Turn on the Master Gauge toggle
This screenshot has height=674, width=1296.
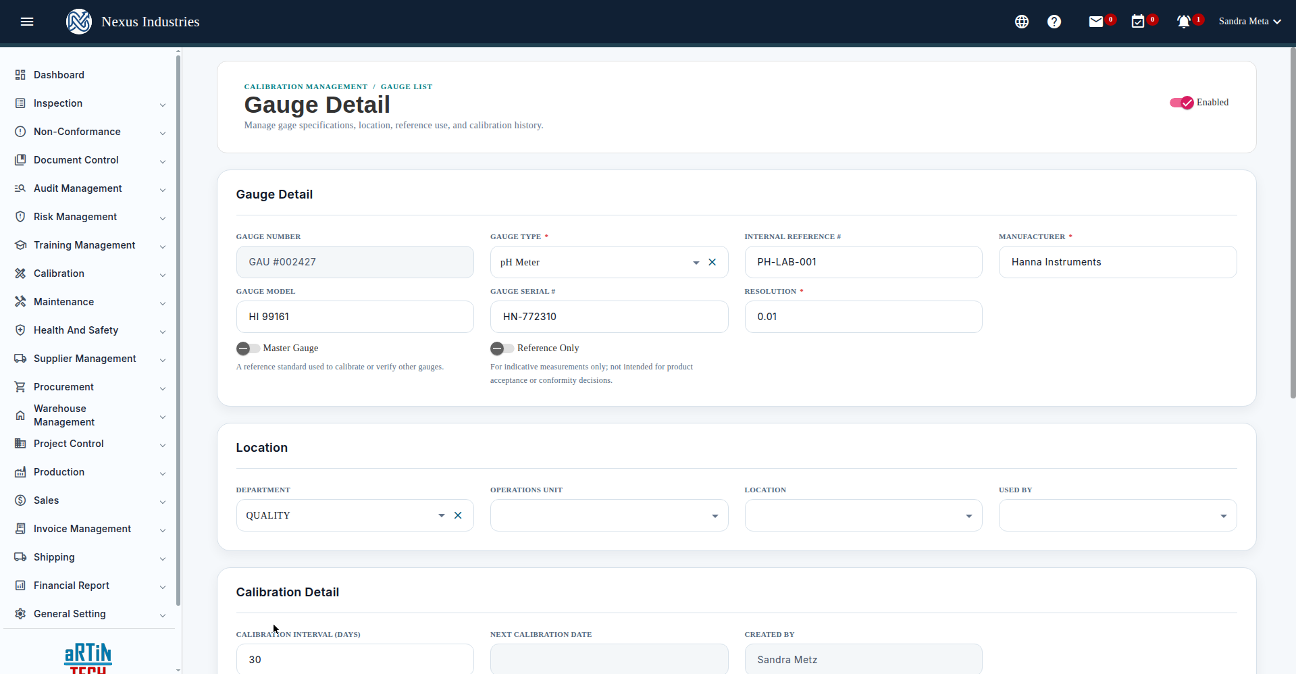pyautogui.click(x=248, y=348)
